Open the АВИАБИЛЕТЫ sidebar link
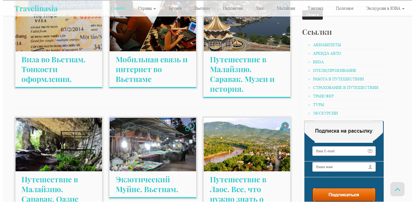Image resolution: width=415 pixels, height=202 pixels. [327, 45]
